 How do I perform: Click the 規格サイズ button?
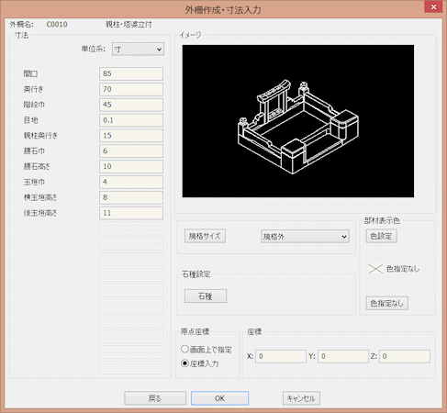click(205, 236)
